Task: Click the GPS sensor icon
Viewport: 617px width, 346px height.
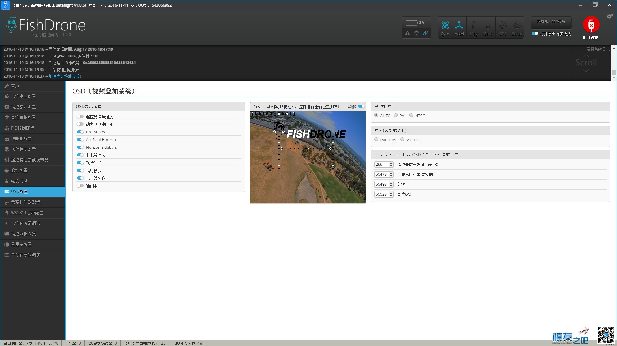Action: tap(503, 28)
